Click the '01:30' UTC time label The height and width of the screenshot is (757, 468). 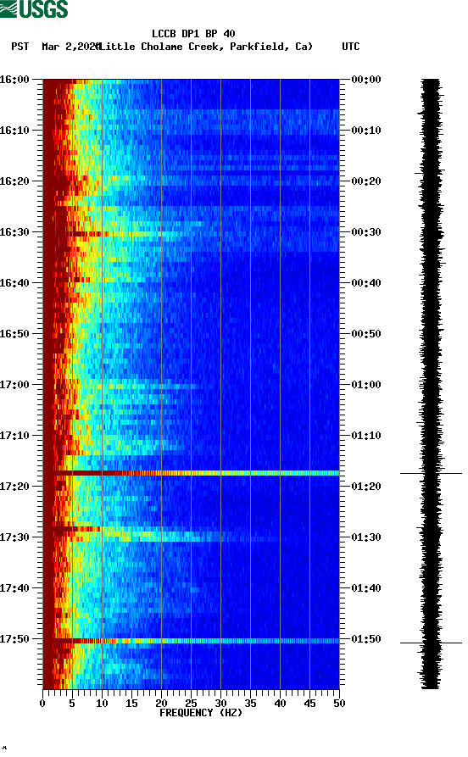coord(366,537)
